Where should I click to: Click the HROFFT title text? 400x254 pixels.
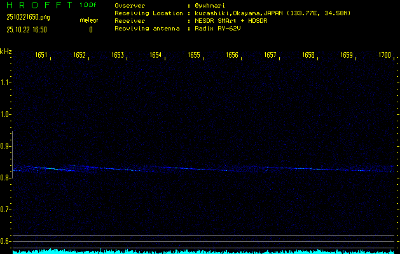click(x=36, y=5)
